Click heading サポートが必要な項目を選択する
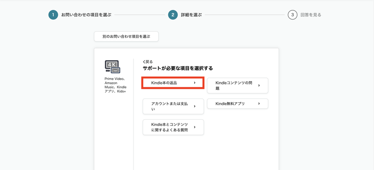 (x=178, y=69)
